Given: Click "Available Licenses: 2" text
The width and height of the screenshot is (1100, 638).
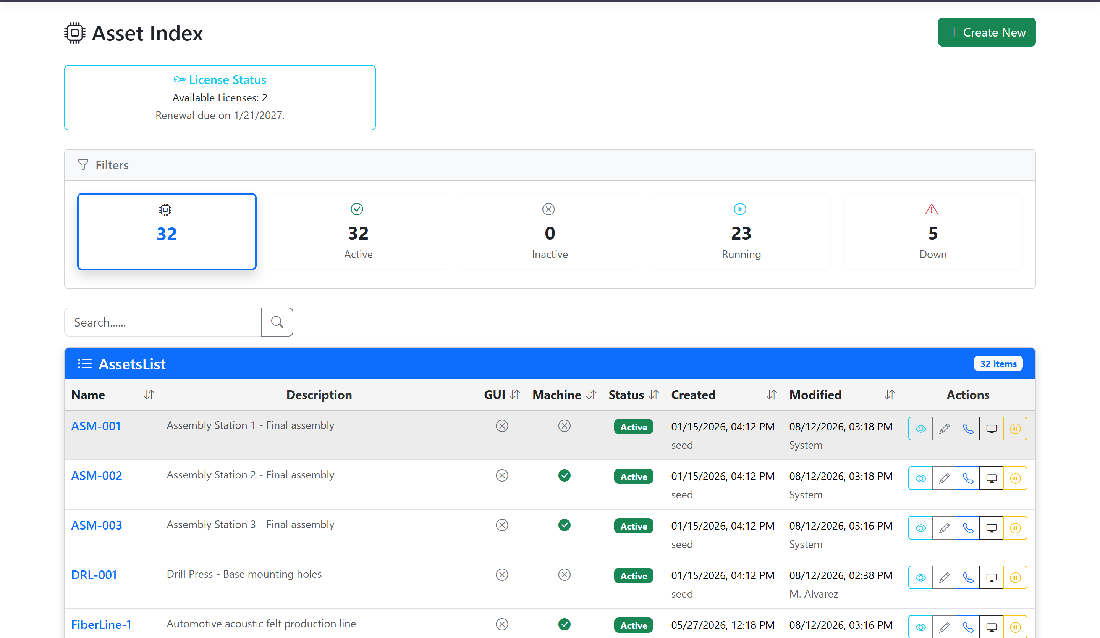Looking at the screenshot, I should pyautogui.click(x=220, y=98).
